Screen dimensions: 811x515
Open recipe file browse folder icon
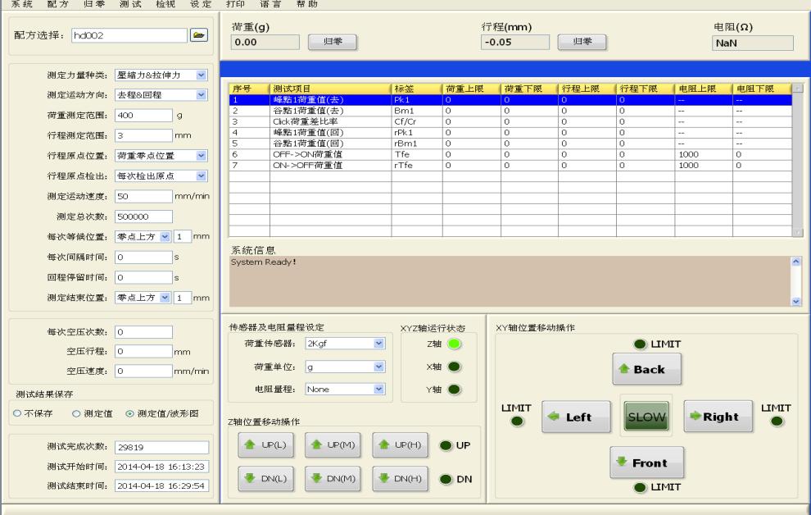198,35
